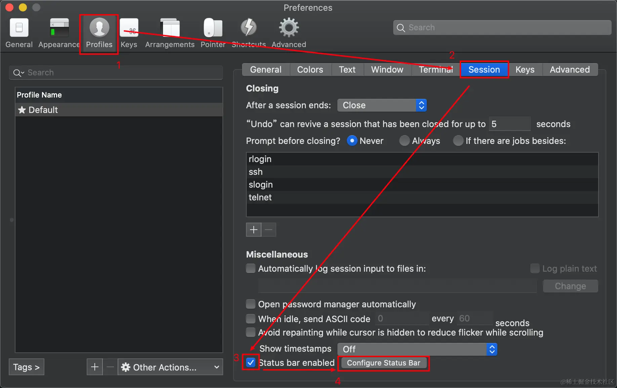Click the Change log folder button
This screenshot has height=388, width=617.
pos(570,286)
